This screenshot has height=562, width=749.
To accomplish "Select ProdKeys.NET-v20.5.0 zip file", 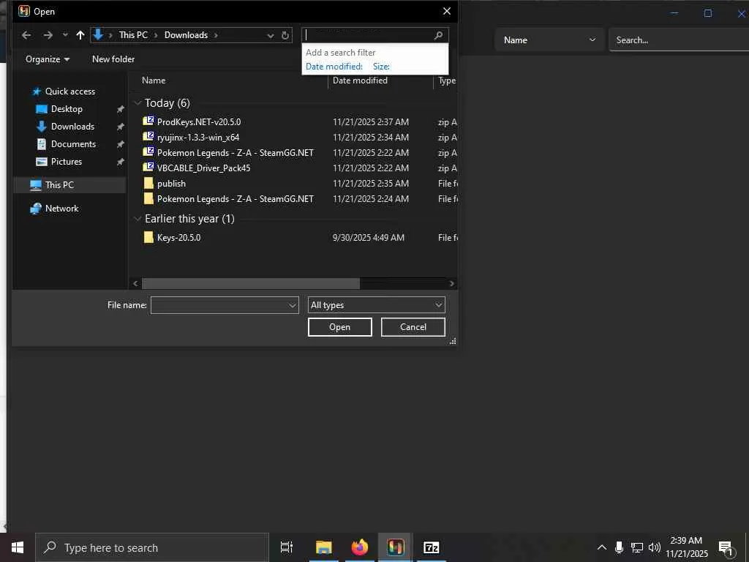I will point(199,122).
